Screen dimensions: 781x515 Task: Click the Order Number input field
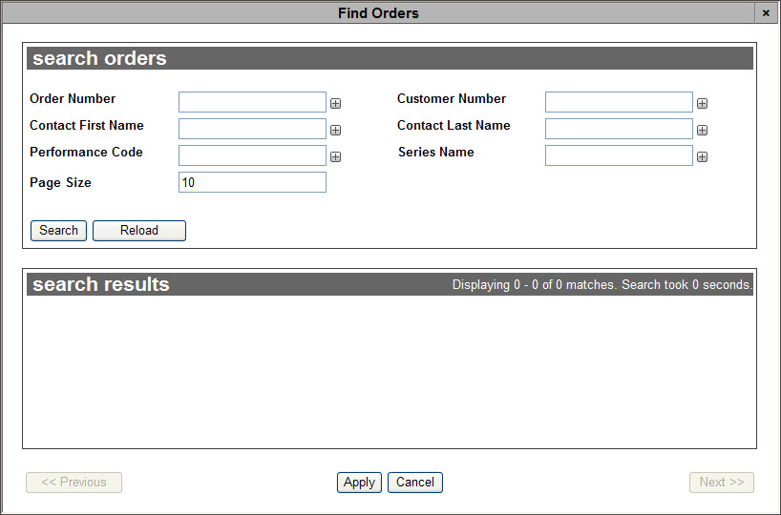[252, 102]
